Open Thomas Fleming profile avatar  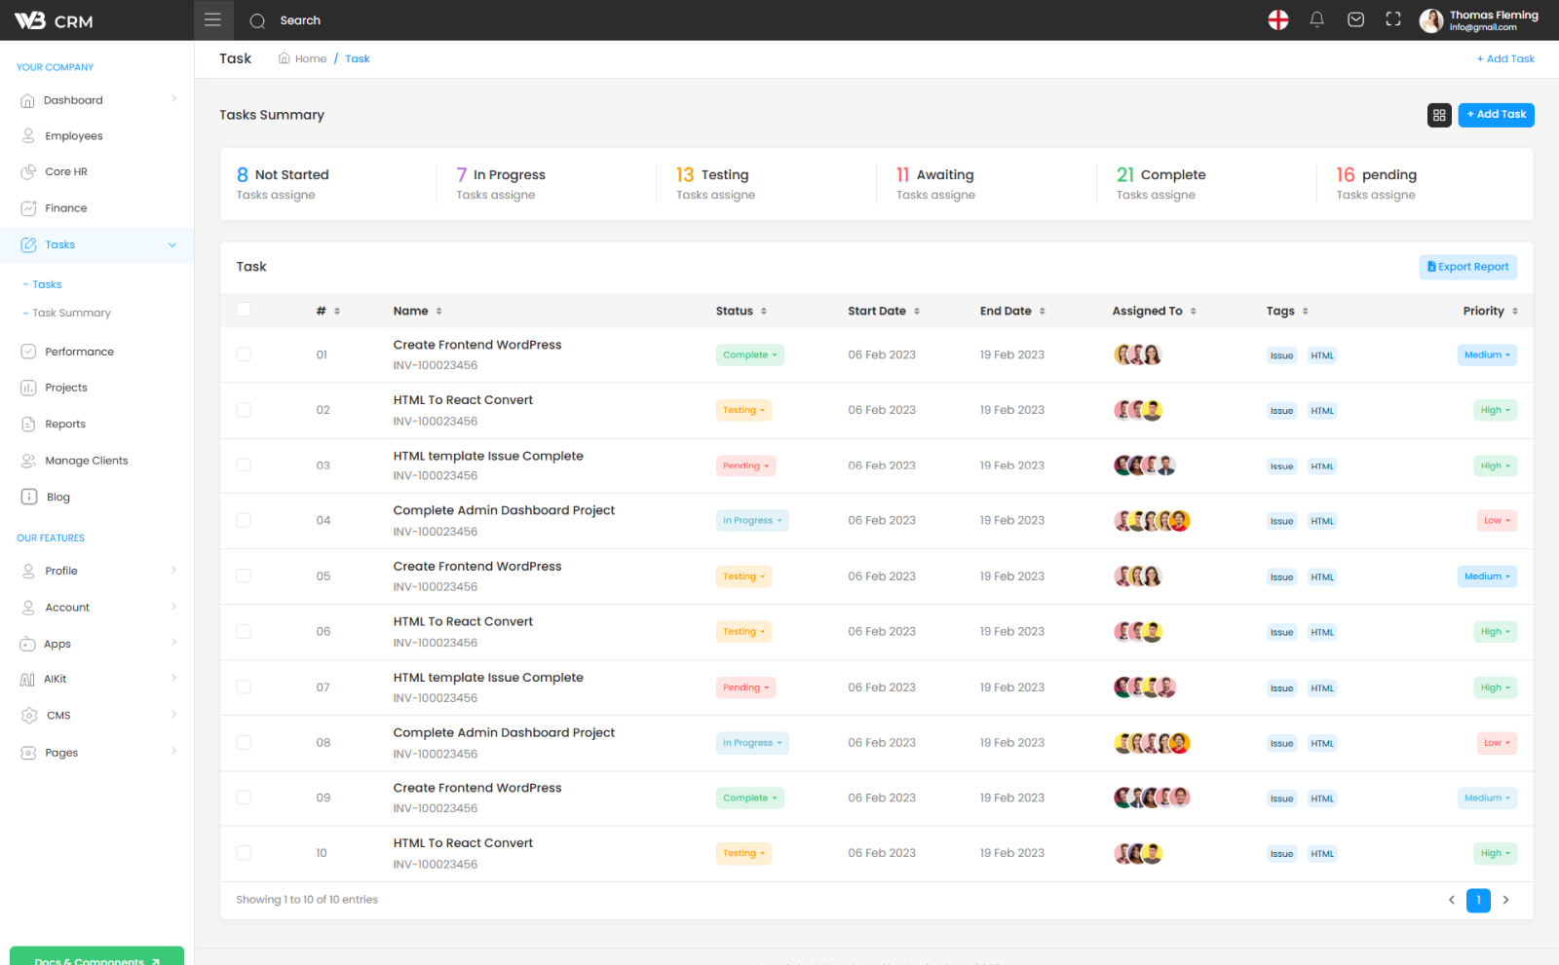1430,20
